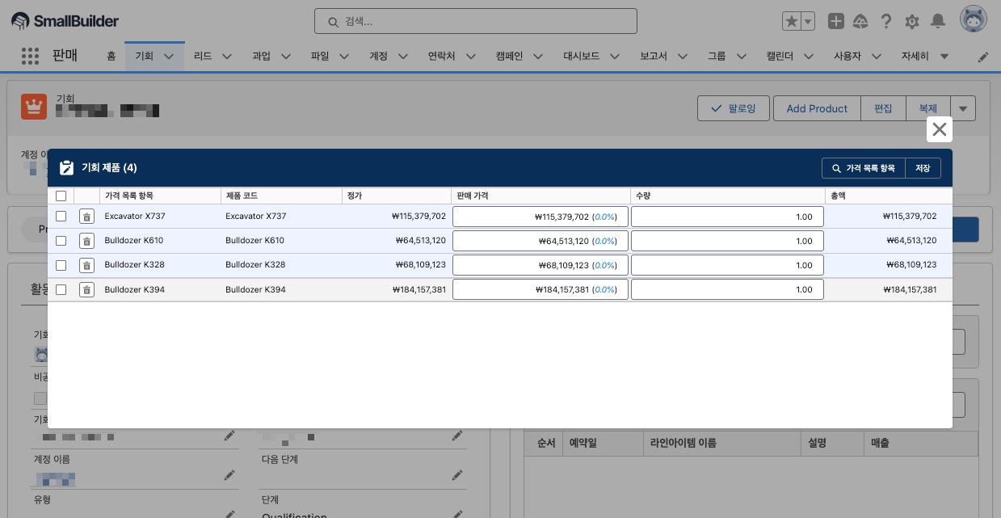Click the quantity field for Bulldozer K610
Image resolution: width=1001 pixels, height=518 pixels.
pos(726,241)
